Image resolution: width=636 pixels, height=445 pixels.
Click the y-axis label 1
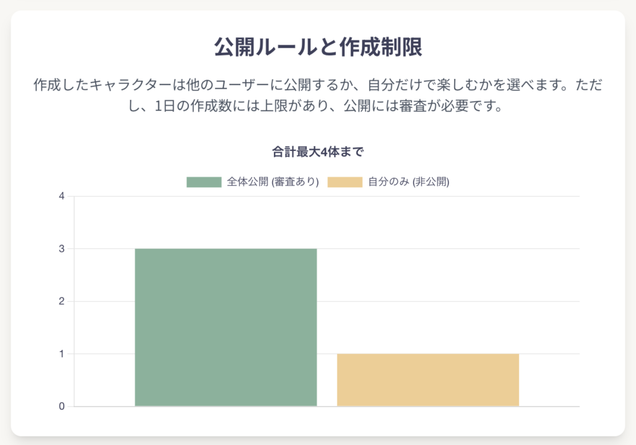point(61,354)
